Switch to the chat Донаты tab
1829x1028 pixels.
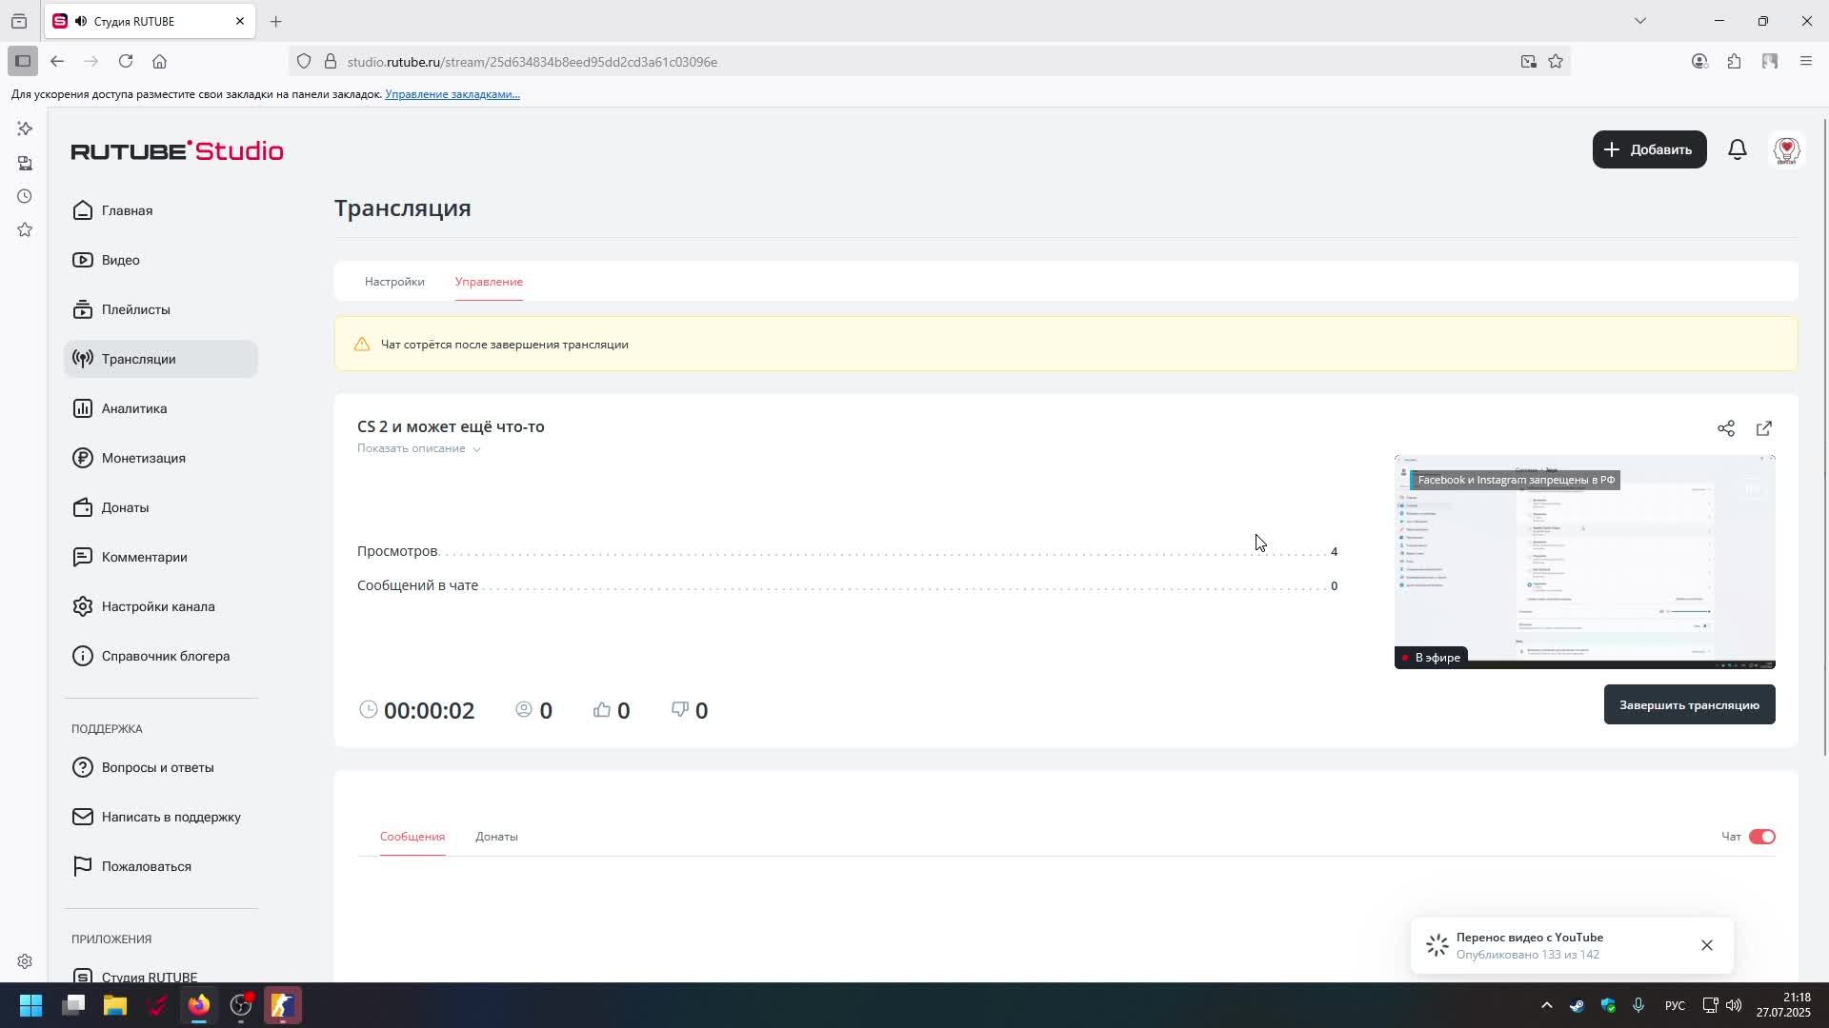(x=496, y=837)
